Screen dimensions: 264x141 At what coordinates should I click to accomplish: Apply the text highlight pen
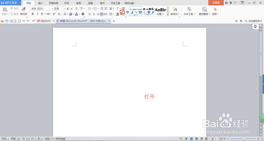[x=70, y=14]
